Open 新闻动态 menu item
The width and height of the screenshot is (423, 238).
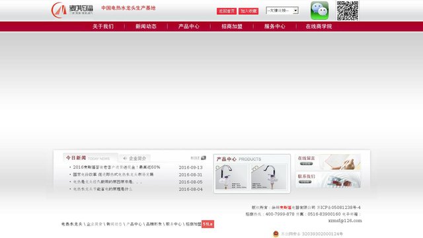coord(145,26)
